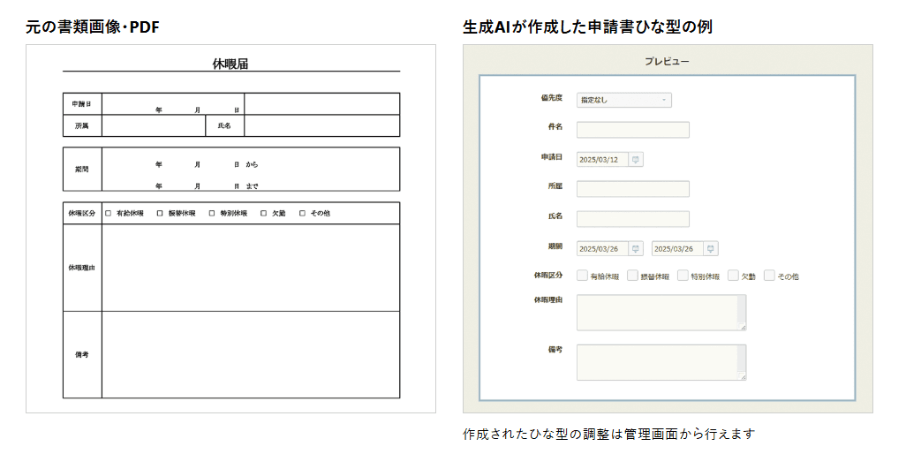Viewport: 906px width, 469px height.
Task: Check the 欠勤 checkbox in preview
Action: tap(733, 276)
